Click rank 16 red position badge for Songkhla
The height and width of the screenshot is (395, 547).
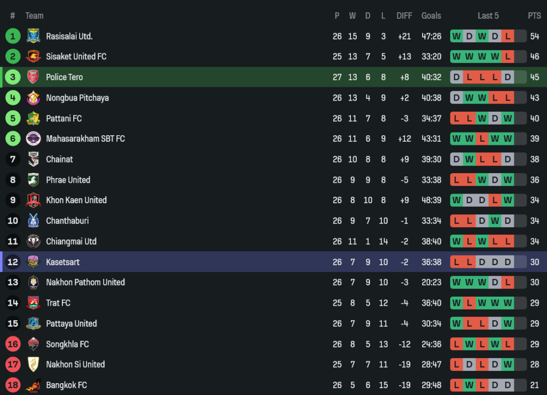pos(13,344)
